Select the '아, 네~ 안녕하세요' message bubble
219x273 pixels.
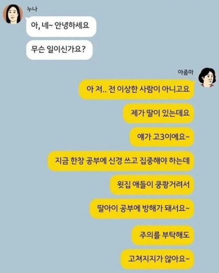pyautogui.click(x=61, y=26)
